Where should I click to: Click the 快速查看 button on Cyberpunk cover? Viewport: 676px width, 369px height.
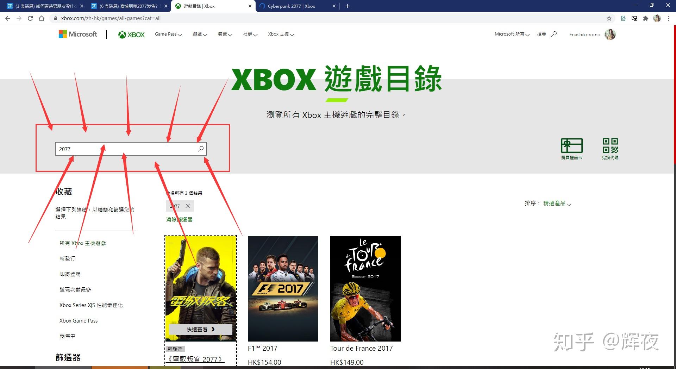point(200,329)
